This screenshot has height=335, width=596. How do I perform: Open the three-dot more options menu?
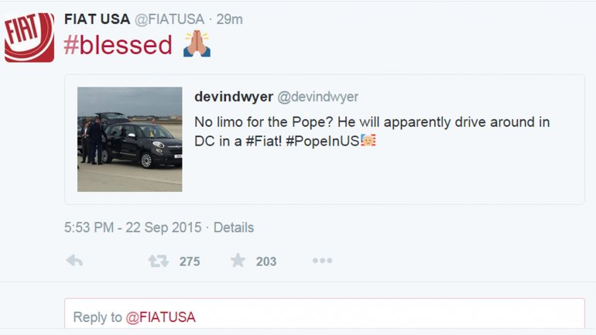tap(322, 261)
